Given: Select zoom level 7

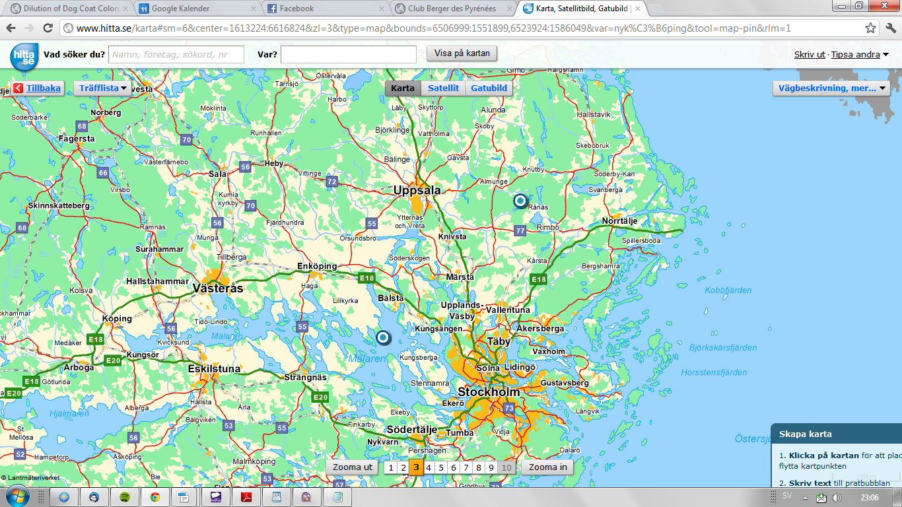Looking at the screenshot, I should click(466, 467).
